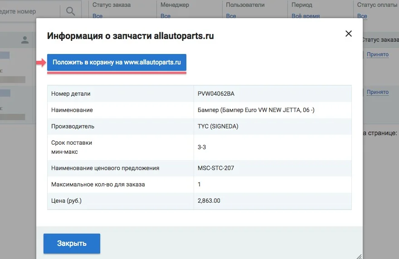Click the 'Производитель' label cell
Image resolution: width=399 pixels, height=259 pixels.
pos(120,126)
